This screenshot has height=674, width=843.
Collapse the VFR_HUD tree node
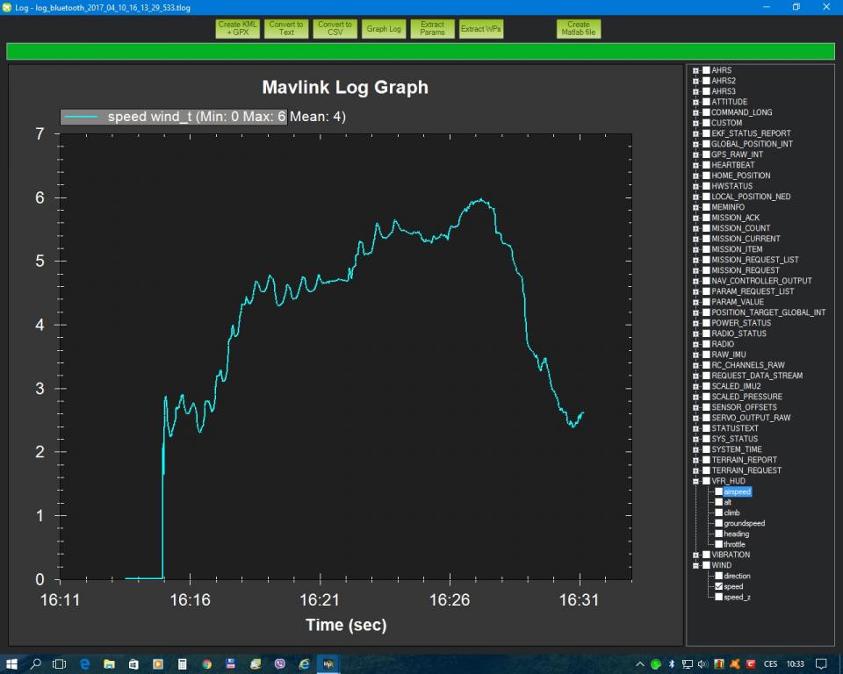pos(695,481)
